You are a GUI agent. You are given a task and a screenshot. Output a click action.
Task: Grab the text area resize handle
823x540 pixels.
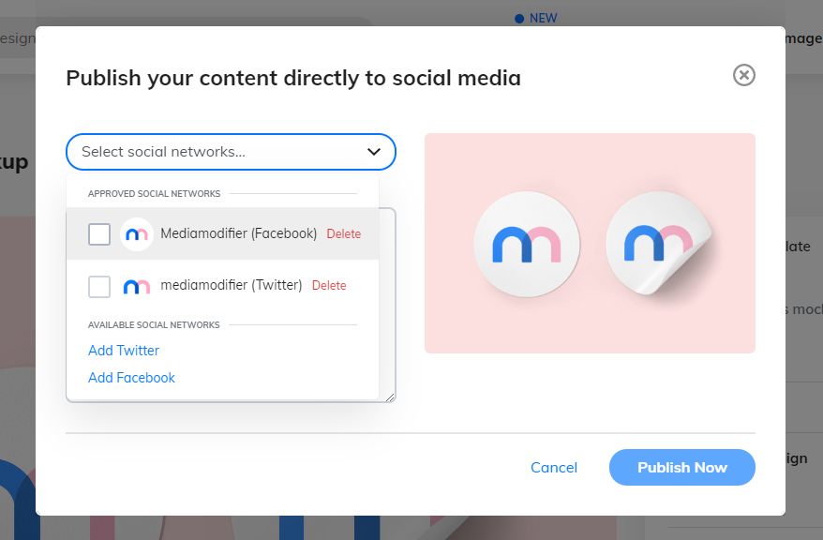coord(390,397)
